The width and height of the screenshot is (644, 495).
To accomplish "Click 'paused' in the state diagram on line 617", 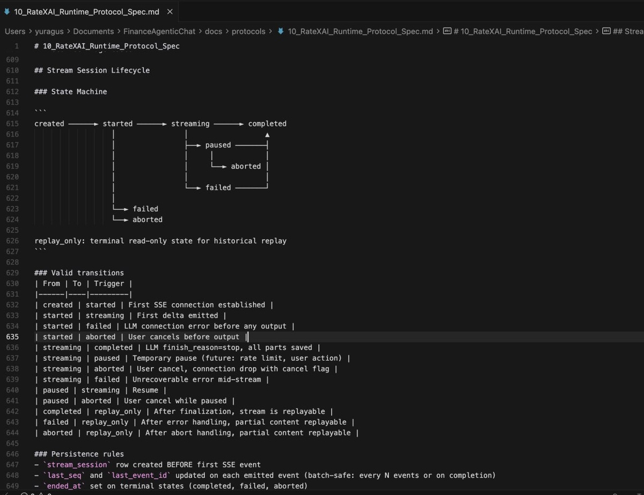I will (218, 145).
